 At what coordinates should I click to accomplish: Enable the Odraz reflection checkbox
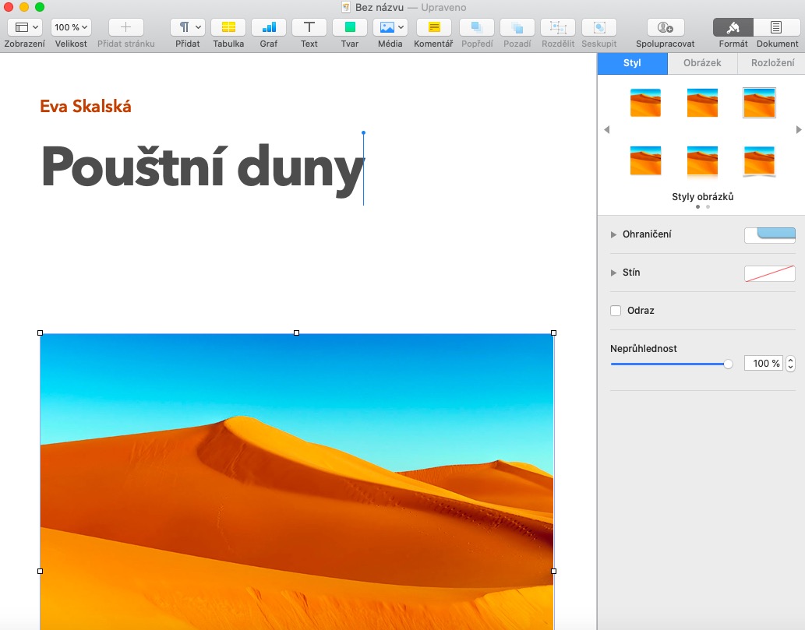click(x=616, y=311)
